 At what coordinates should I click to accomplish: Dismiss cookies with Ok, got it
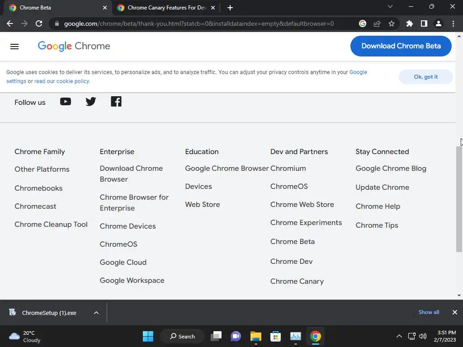pos(425,77)
